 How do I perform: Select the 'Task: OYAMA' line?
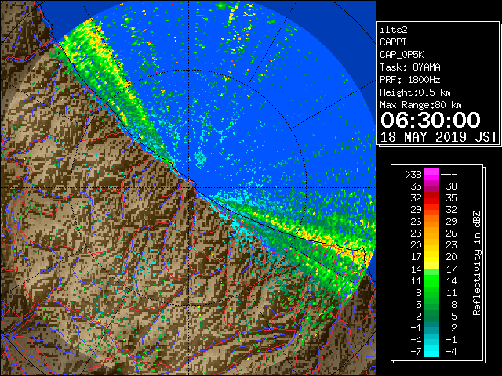pyautogui.click(x=410, y=67)
